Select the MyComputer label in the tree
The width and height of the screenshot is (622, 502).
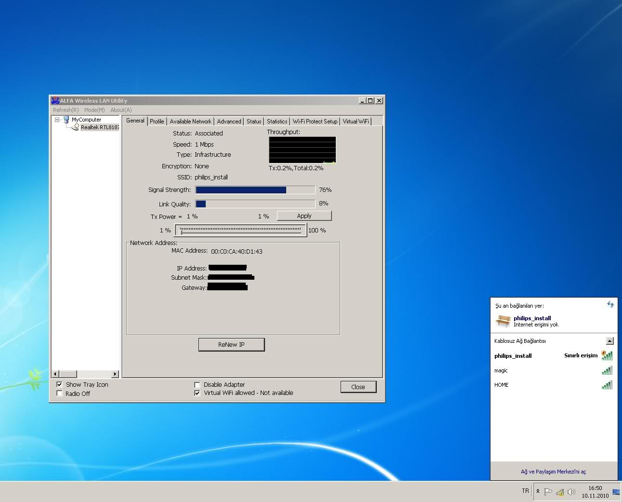(87, 120)
